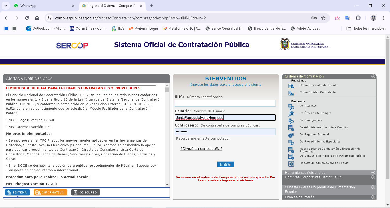Open the ¿Olvidó su contraseña? link
The image size is (390, 208).
click(201, 149)
